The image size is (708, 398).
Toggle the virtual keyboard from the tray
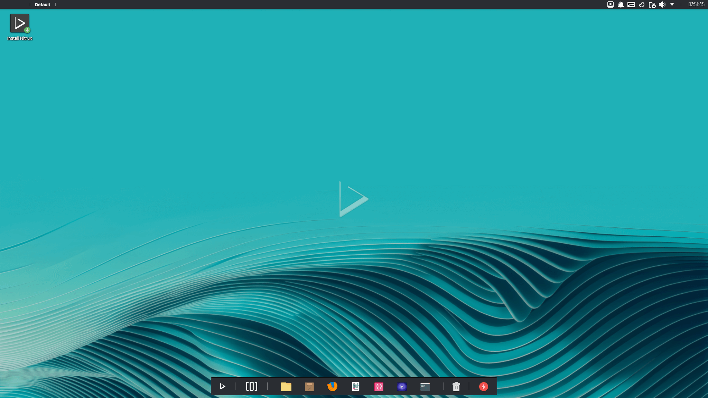click(x=631, y=4)
